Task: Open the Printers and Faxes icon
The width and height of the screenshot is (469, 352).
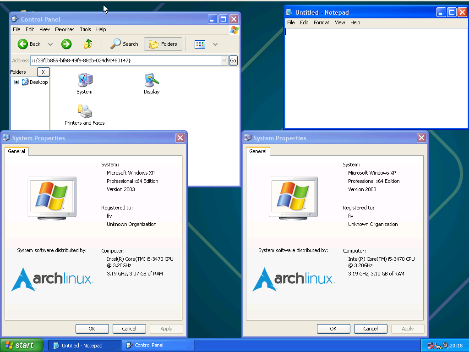Action: click(x=84, y=111)
